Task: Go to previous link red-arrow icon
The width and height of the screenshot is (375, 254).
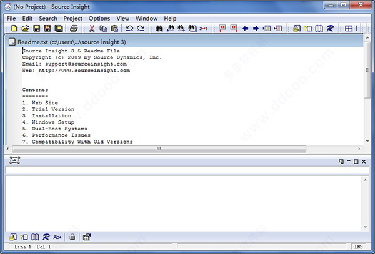Action: tap(222, 29)
